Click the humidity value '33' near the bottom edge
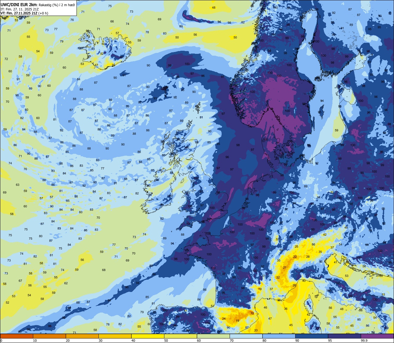This screenshot has width=394, height=343. pos(256,330)
